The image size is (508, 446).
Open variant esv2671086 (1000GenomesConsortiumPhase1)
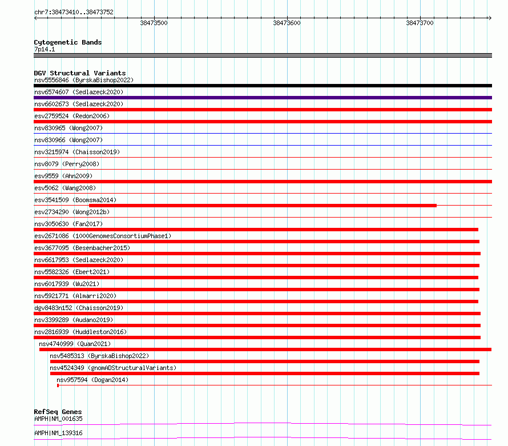(103, 236)
